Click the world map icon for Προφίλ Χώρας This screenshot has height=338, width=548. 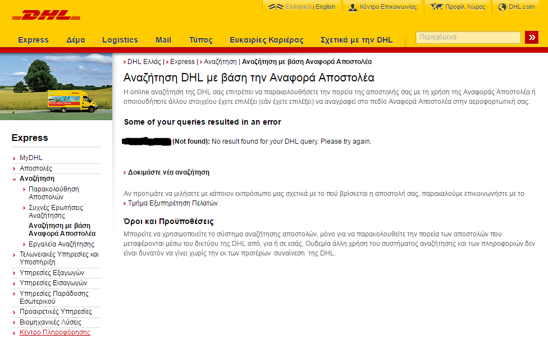tap(436, 7)
